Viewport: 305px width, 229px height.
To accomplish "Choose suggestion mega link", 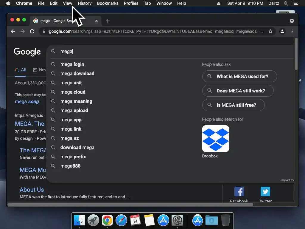I will 71,129.
